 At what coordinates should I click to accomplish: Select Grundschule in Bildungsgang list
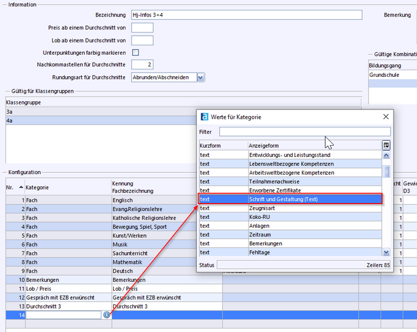[393, 75]
